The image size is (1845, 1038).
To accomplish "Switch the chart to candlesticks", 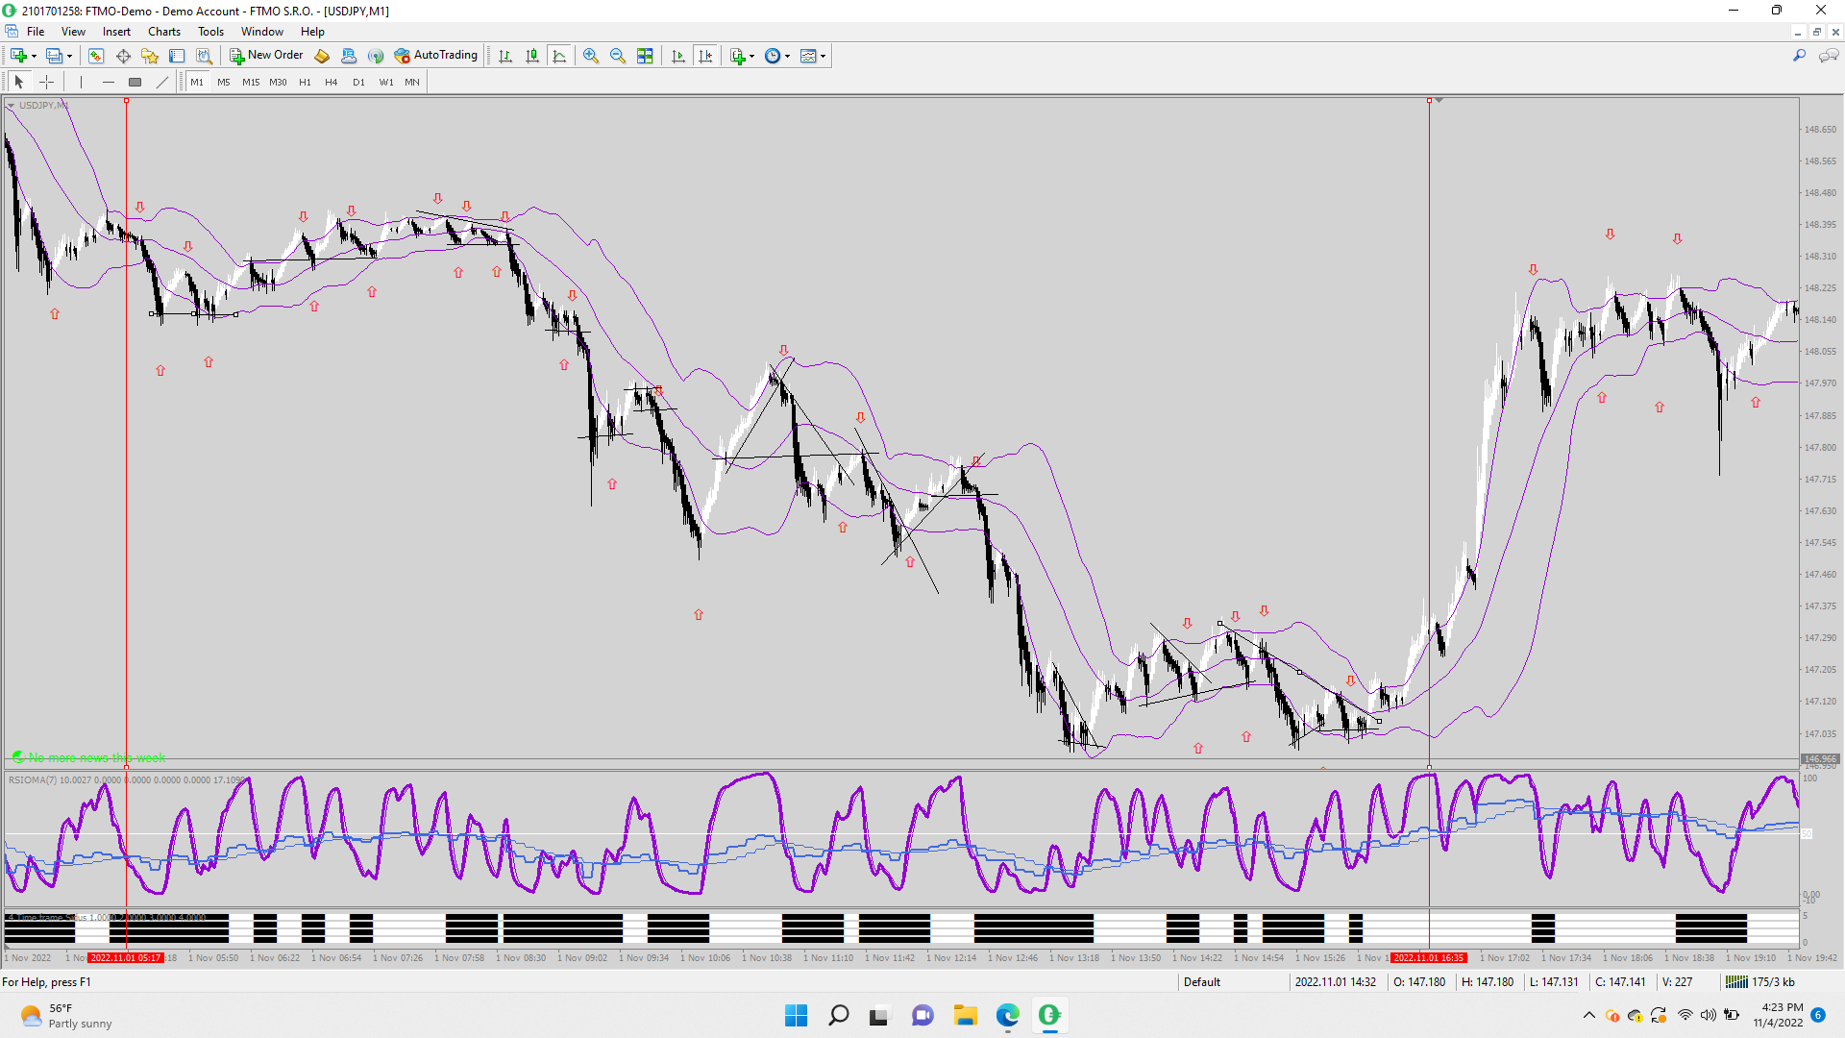I will 532,56.
